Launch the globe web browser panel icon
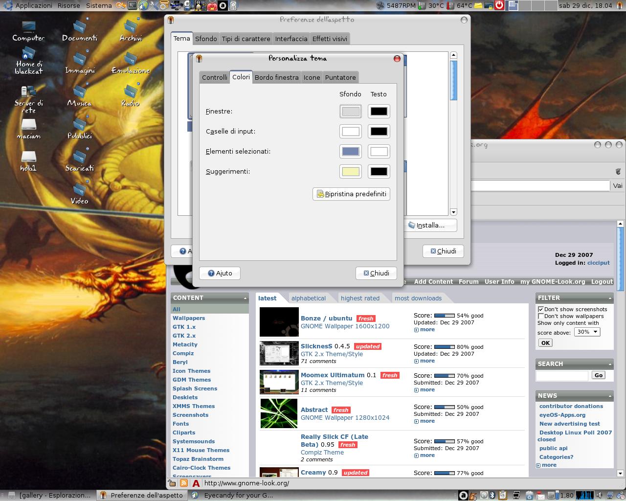626x501 pixels. click(143, 5)
